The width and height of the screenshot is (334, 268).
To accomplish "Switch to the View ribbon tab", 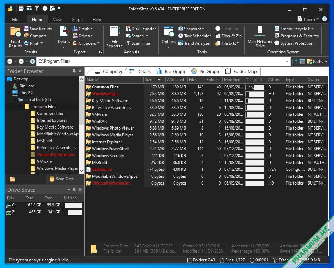I will (57, 20).
